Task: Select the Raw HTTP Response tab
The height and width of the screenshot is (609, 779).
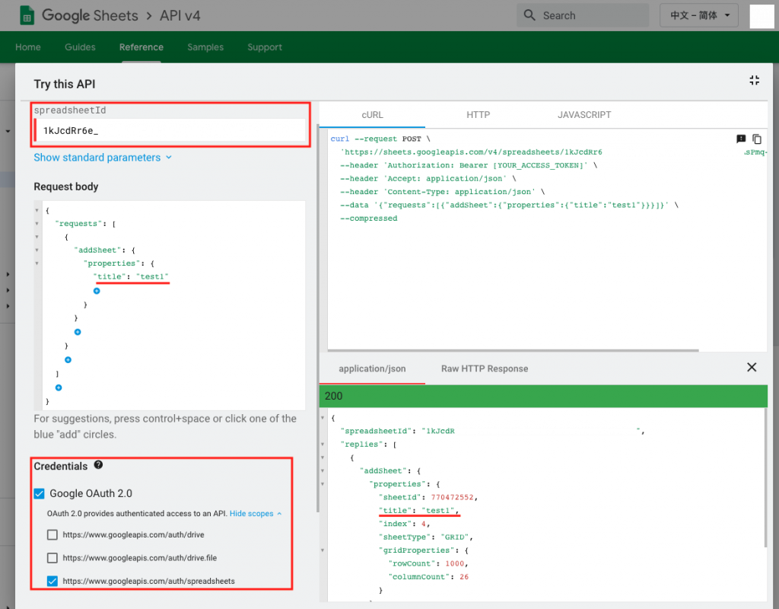Action: point(485,369)
